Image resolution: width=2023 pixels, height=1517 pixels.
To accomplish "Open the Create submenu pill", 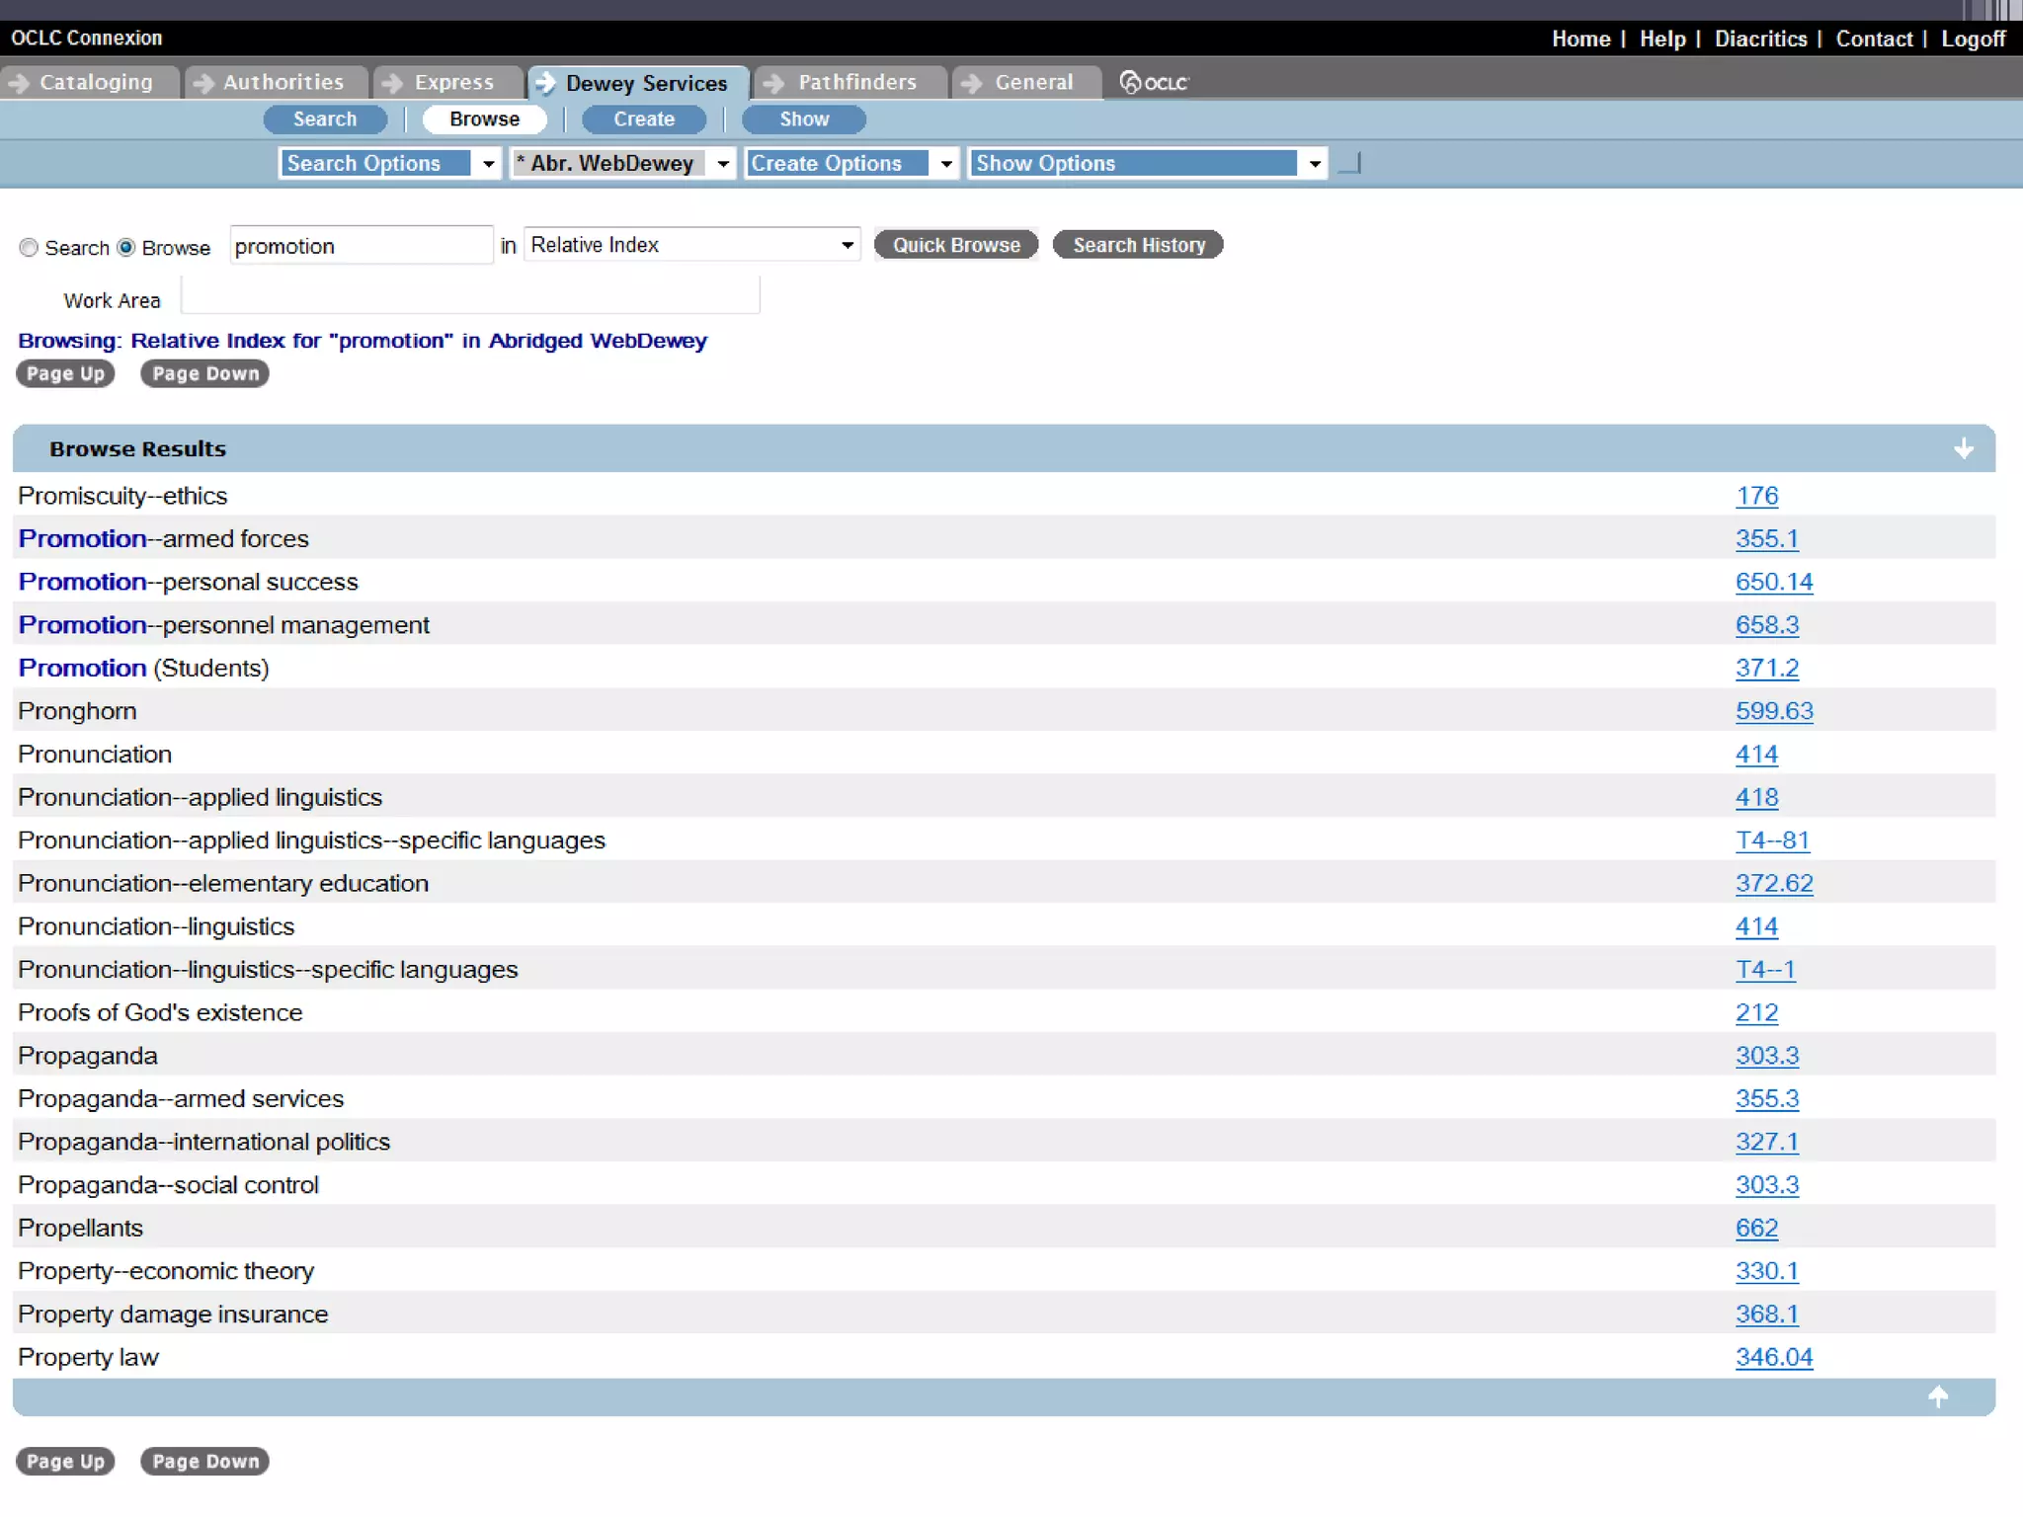I will (643, 120).
